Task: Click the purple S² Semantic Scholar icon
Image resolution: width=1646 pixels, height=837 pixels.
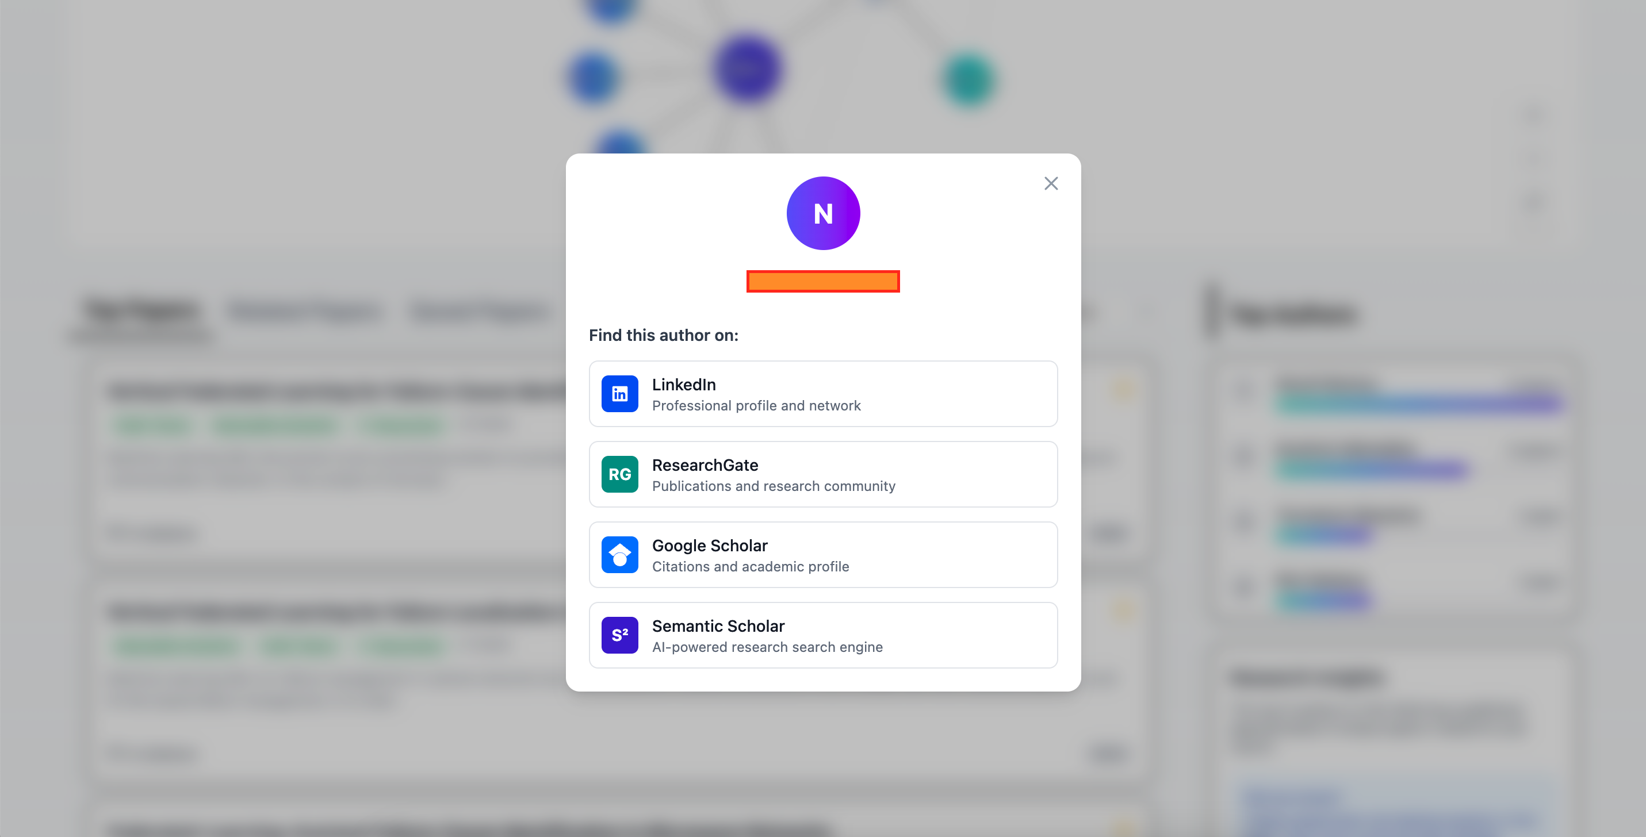Action: (x=619, y=635)
